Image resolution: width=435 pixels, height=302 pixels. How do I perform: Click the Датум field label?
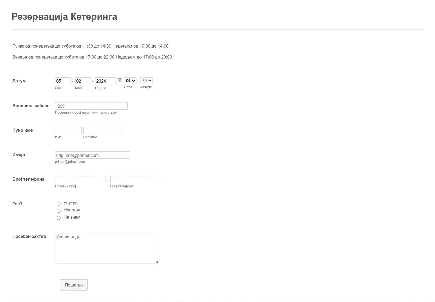tap(19, 81)
